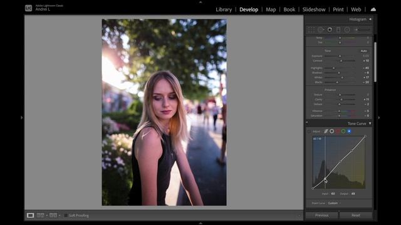Collapse the right panel group arrow
Image resolution: width=401 pixels, height=225 pixels.
pos(379,117)
